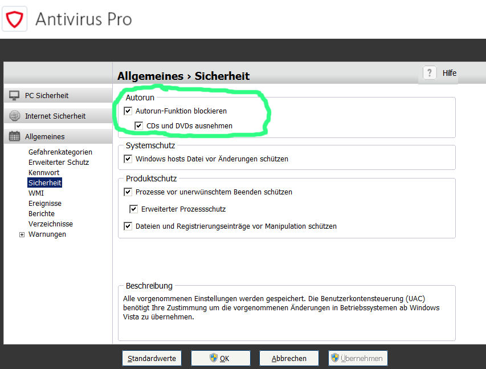
Task: Click the Internet Sicherheit globe icon
Action: click(x=14, y=116)
